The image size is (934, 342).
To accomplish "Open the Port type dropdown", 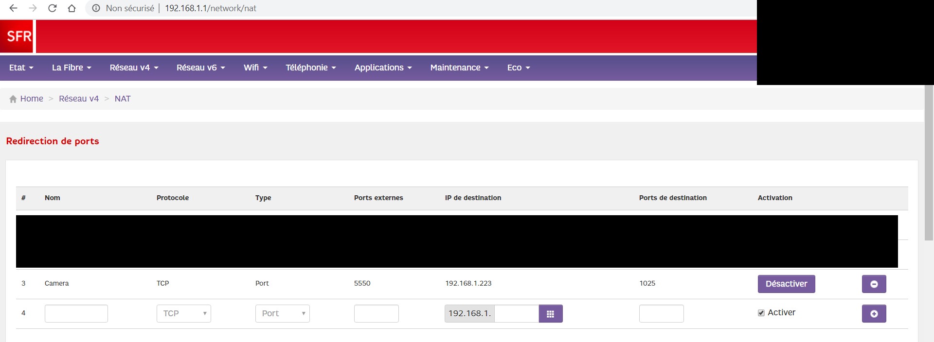I will [x=282, y=314].
